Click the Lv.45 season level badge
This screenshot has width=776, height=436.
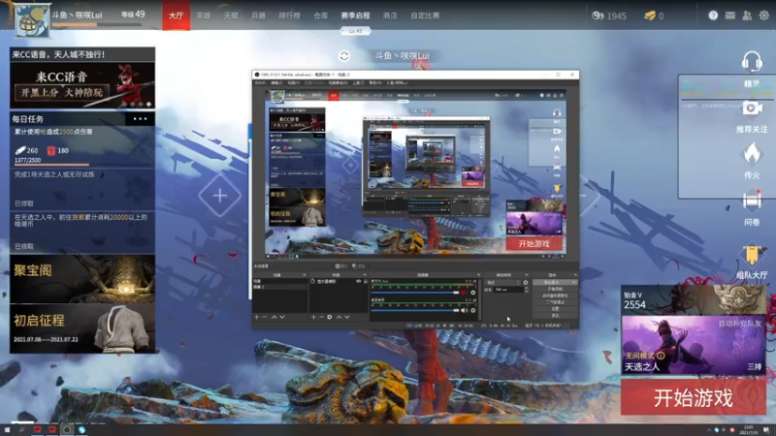[x=355, y=31]
